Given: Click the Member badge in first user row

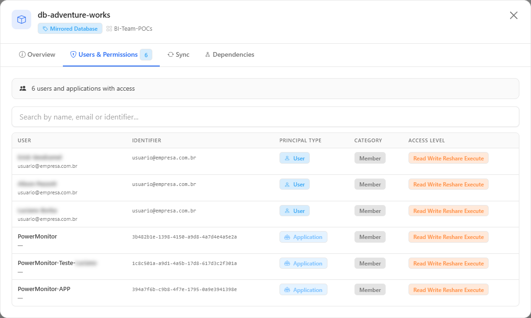Looking at the screenshot, I should (370, 158).
